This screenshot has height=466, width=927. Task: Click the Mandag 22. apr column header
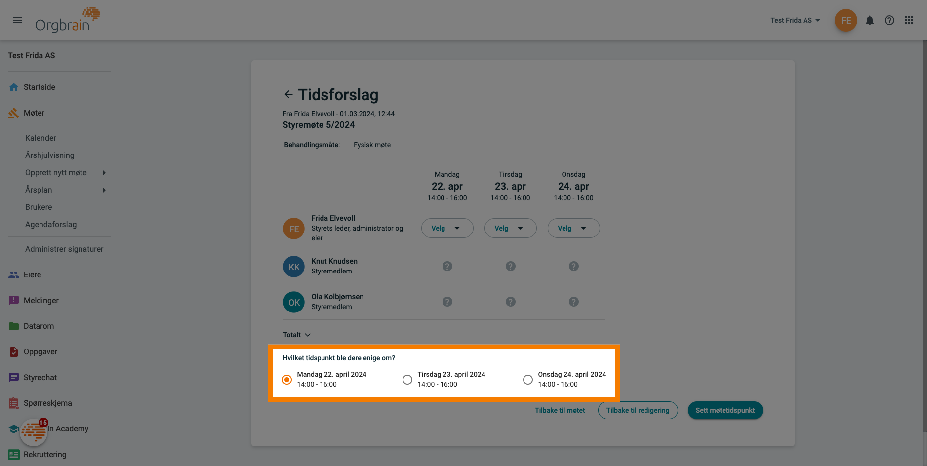coord(447,186)
